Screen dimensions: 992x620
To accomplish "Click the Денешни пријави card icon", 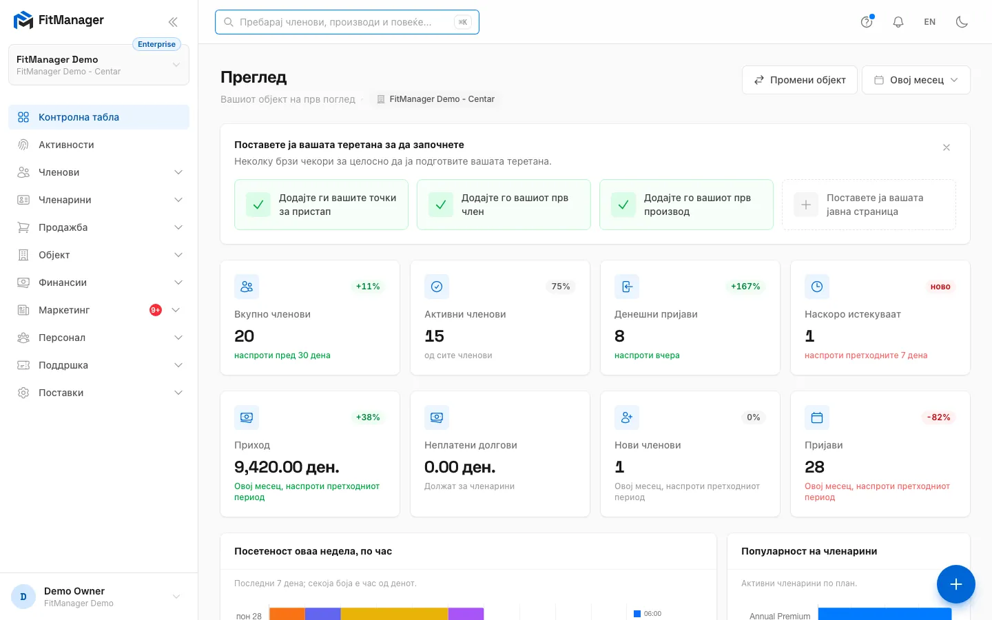I will [x=627, y=287].
